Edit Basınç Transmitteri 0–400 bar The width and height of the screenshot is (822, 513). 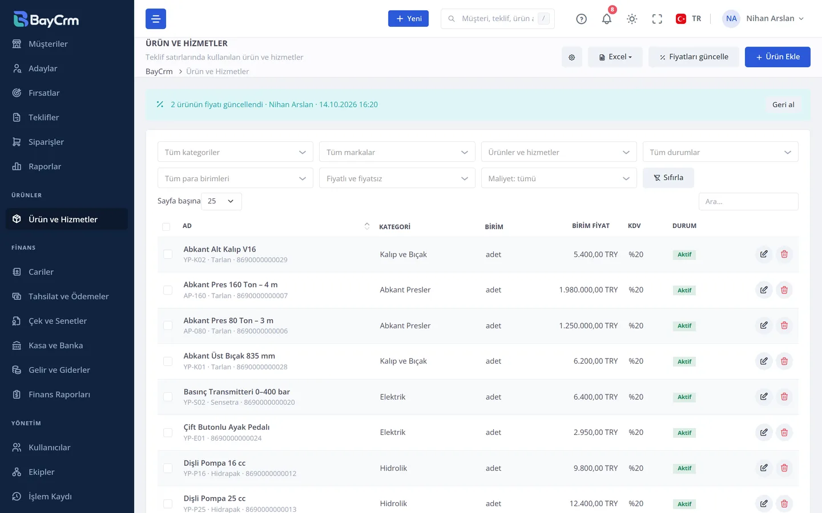click(x=764, y=397)
